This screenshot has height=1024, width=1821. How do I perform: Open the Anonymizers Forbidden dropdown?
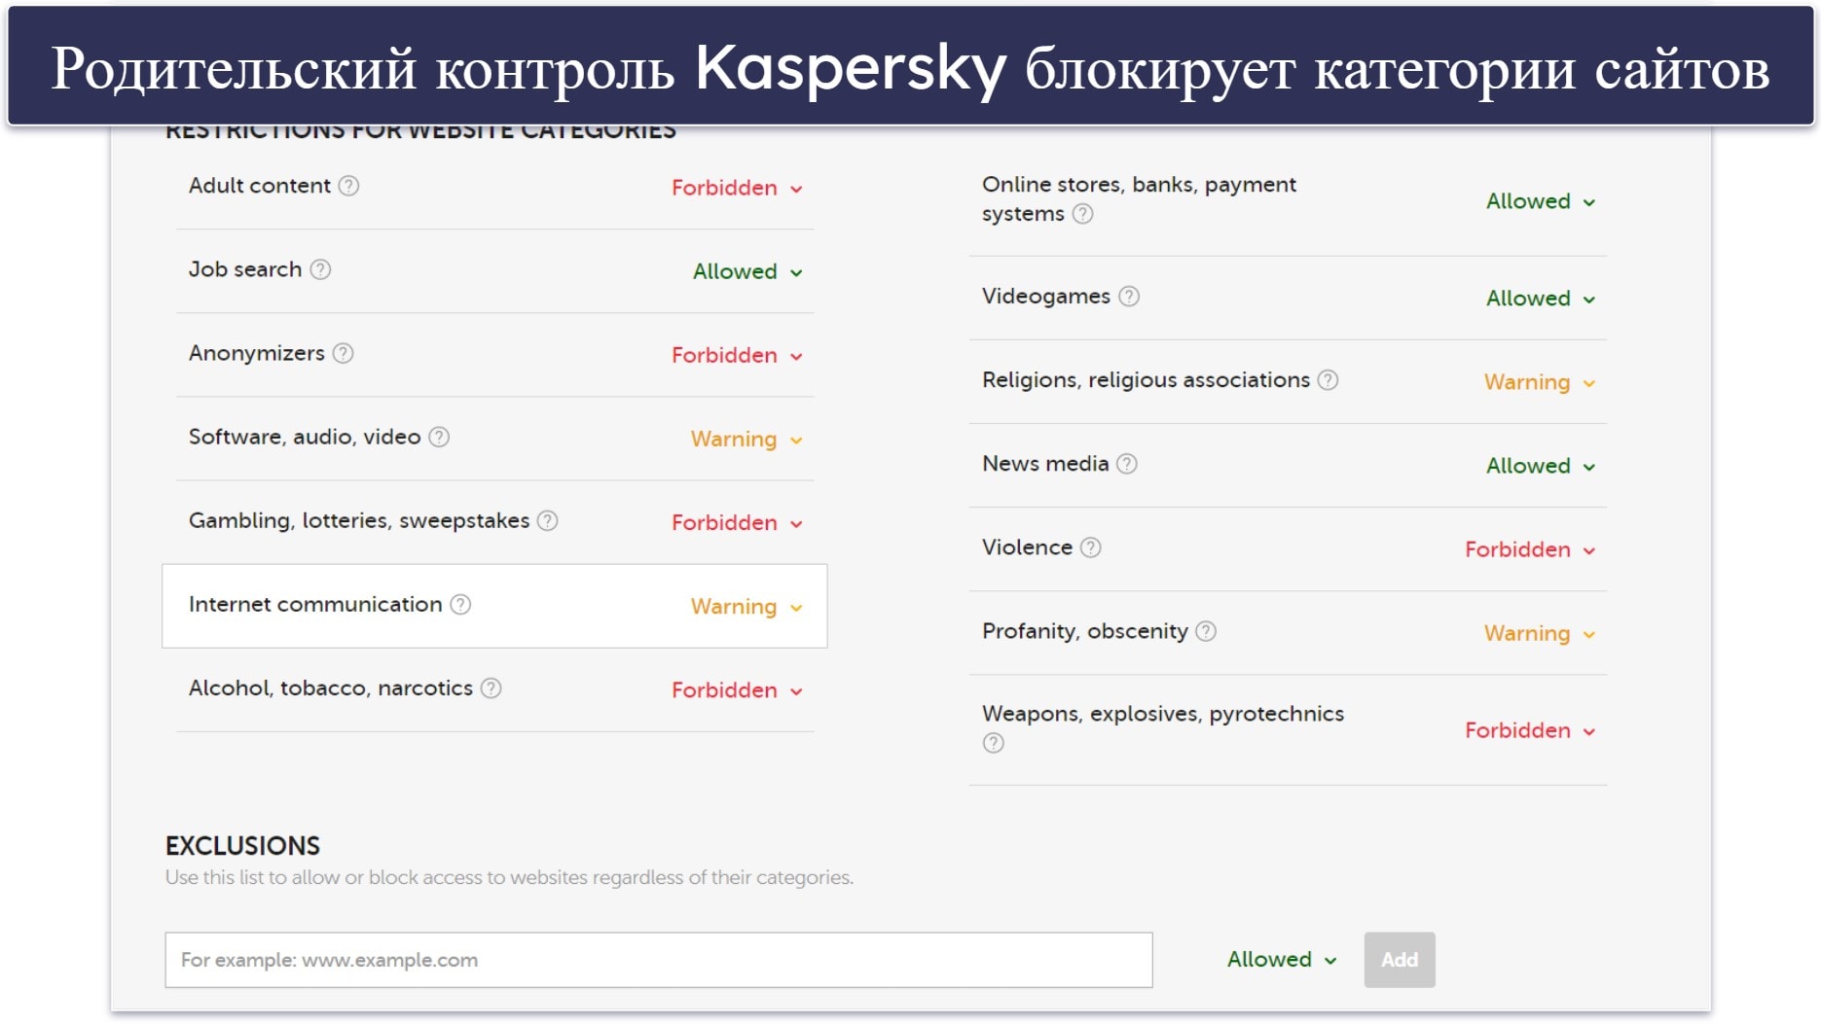tap(737, 355)
